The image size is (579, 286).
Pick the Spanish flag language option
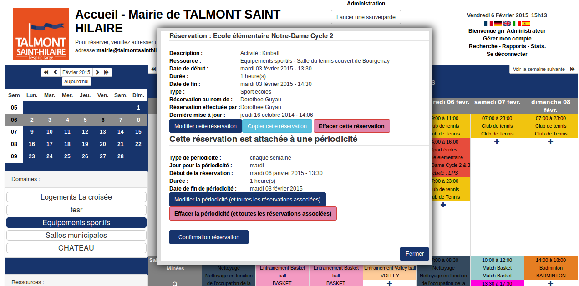tap(526, 23)
